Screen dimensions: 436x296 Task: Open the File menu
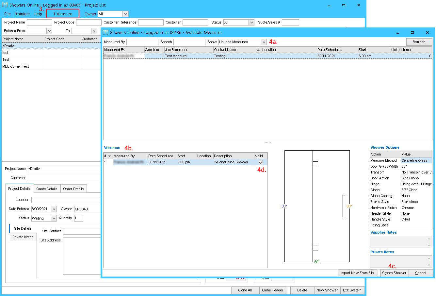pyautogui.click(x=8, y=14)
